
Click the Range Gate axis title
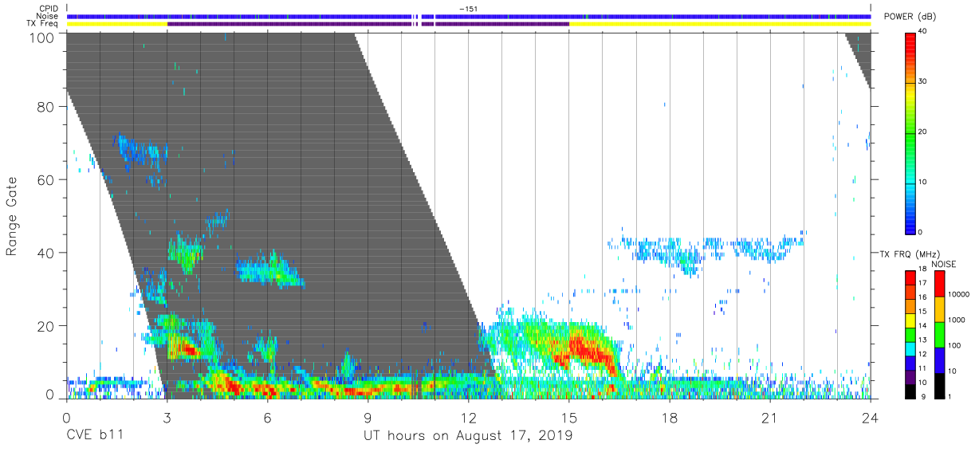coord(12,216)
